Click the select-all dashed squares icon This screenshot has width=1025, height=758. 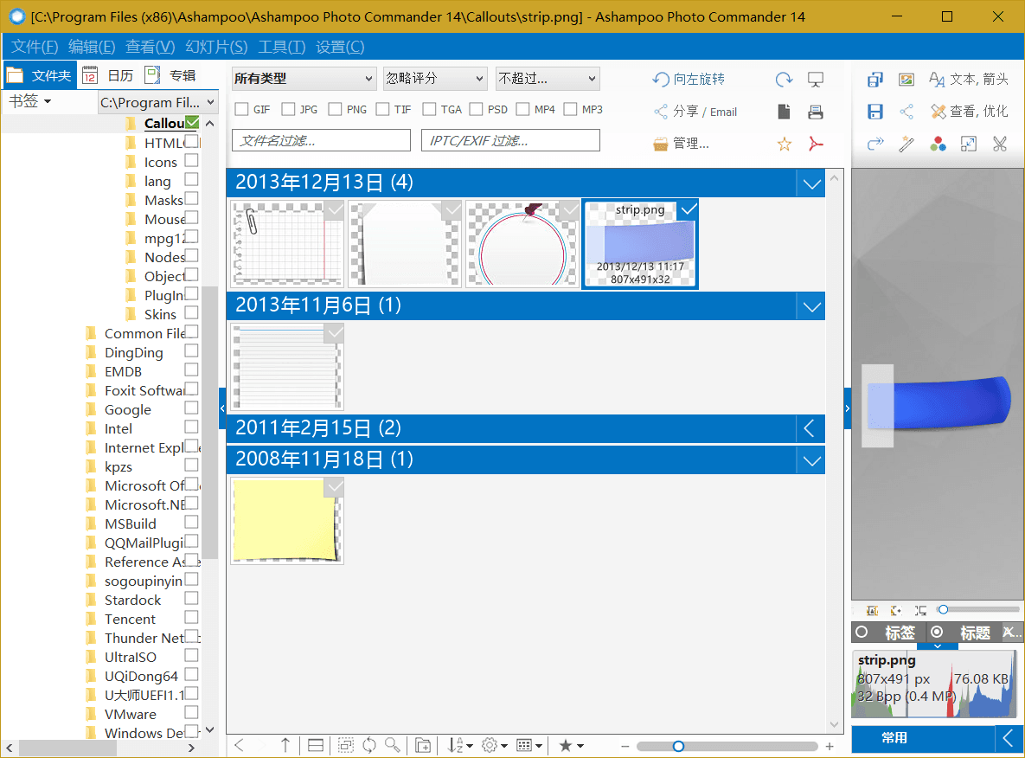(346, 745)
